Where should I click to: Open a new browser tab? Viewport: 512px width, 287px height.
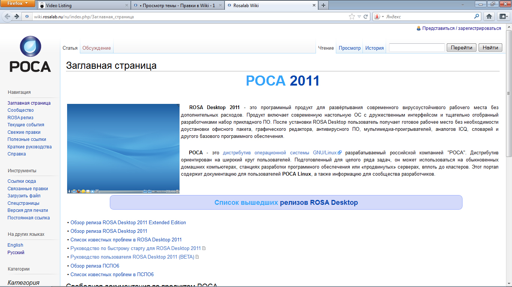tap(323, 6)
